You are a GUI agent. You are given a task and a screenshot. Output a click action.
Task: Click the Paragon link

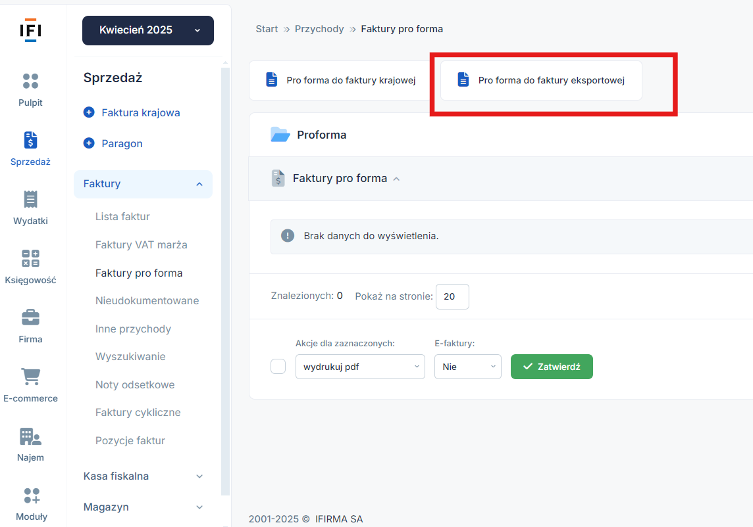tap(122, 143)
